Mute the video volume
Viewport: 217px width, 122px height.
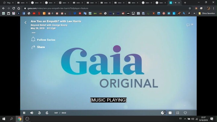coord(32,113)
